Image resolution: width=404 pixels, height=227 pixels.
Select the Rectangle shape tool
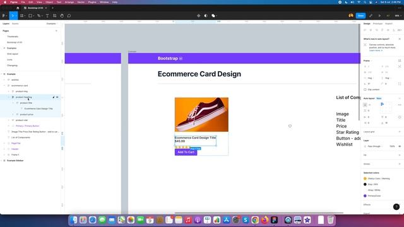point(30,16)
